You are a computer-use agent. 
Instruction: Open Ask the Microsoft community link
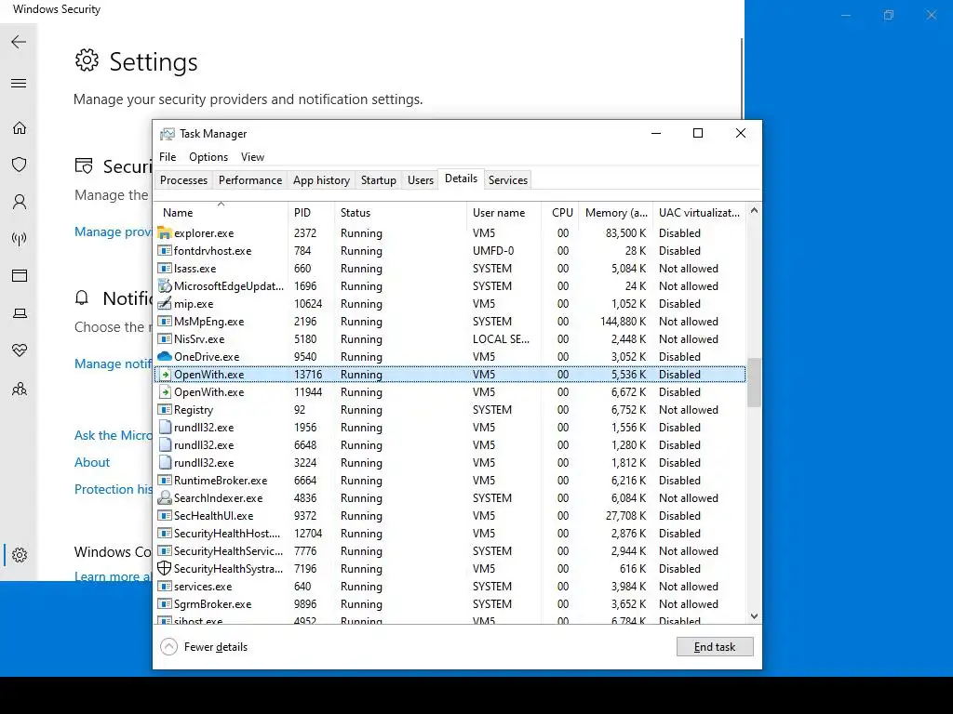(x=113, y=435)
